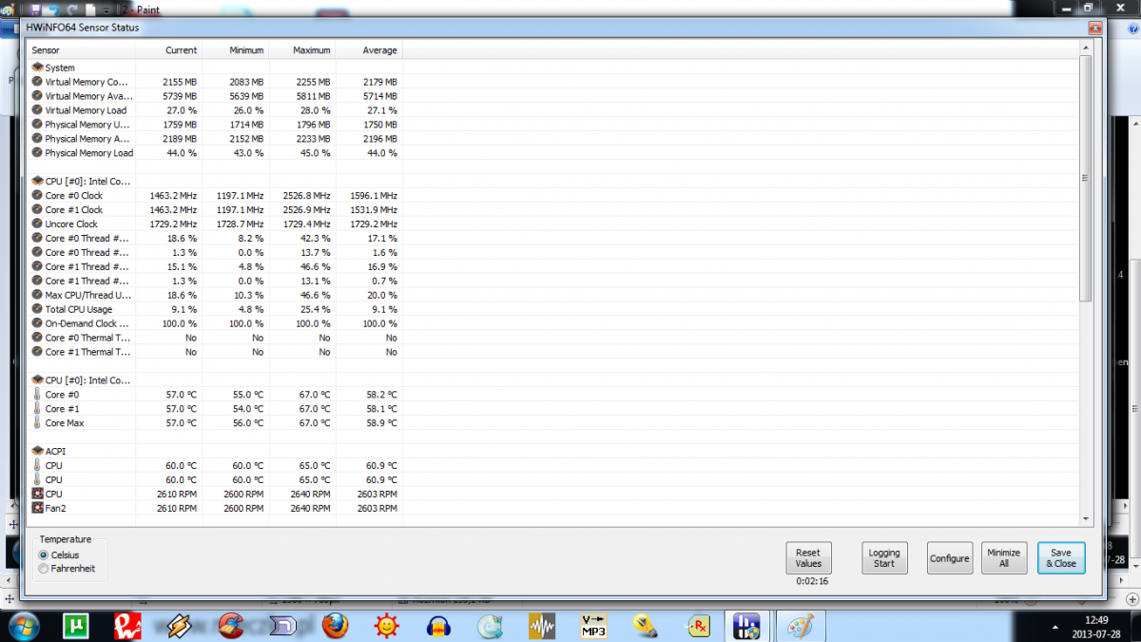
Task: Click the Save icon in Paint's title bar
Action: 37,9
